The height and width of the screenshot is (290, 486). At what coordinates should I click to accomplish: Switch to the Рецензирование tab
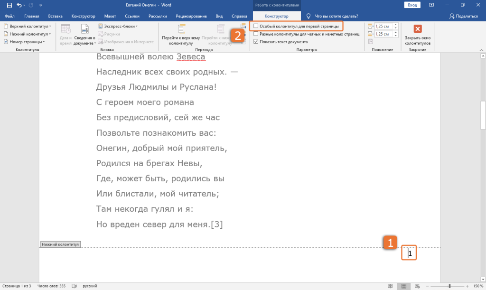click(191, 16)
